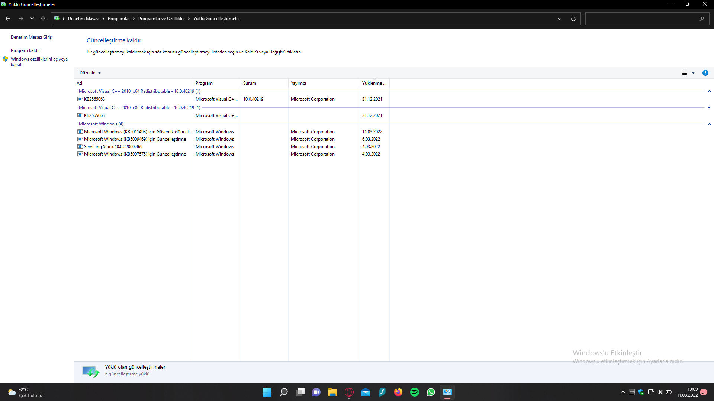Image resolution: width=714 pixels, height=401 pixels.
Task: Collapse the Microsoft Windows (4) group
Action: coord(709,124)
